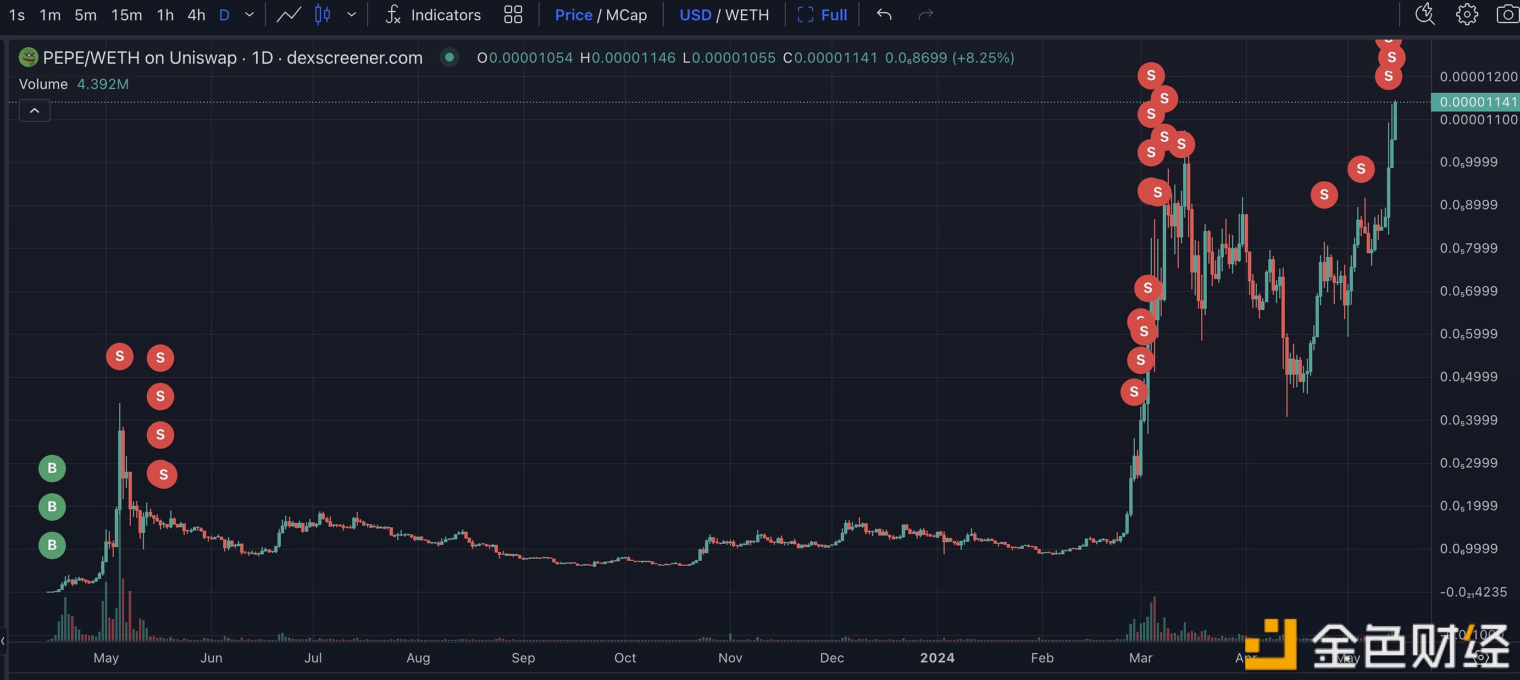Open the quick search lightning icon
The image size is (1520, 680).
point(1425,14)
